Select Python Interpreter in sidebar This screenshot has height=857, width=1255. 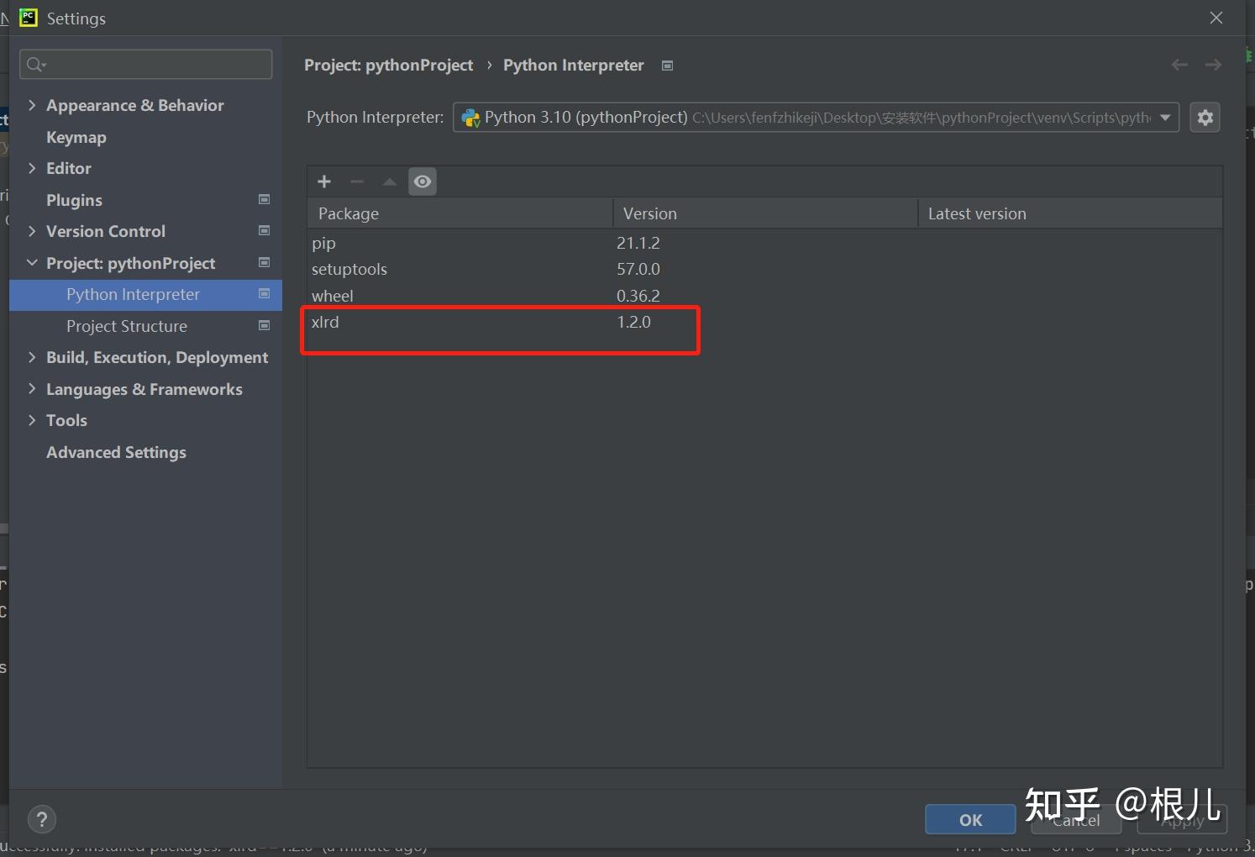[145, 295]
